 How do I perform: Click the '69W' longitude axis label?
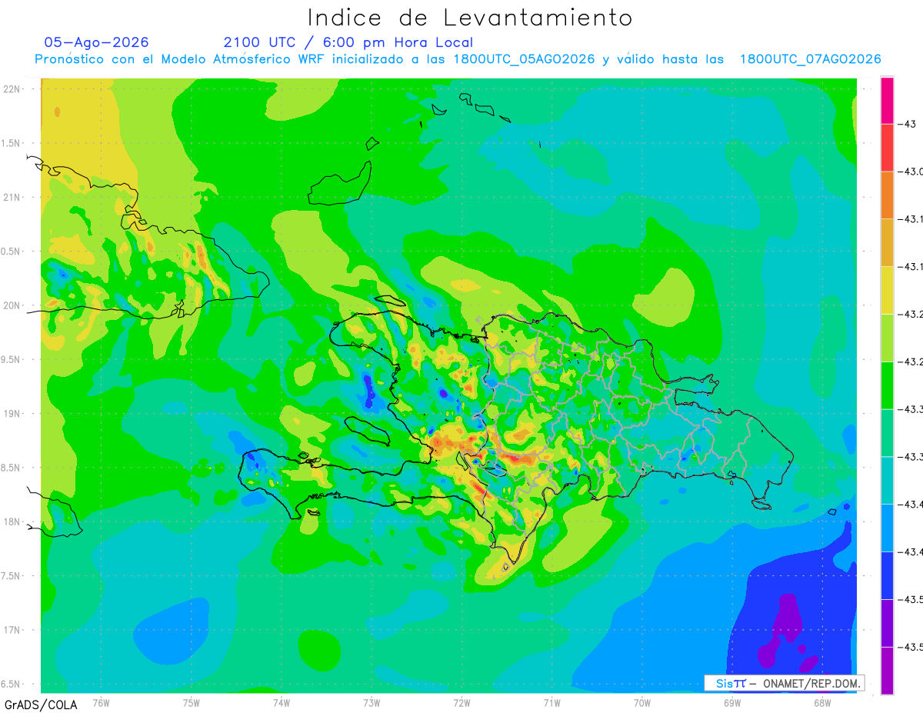point(732,702)
